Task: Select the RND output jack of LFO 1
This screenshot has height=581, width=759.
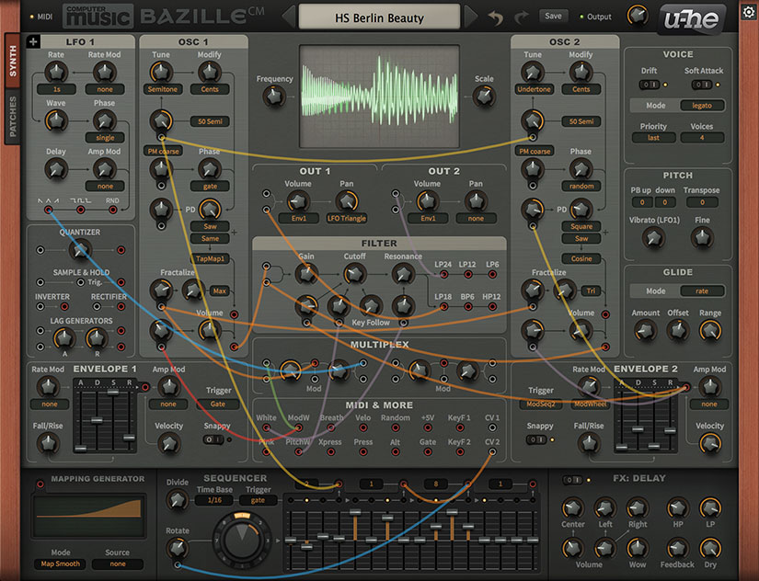Action: coord(112,210)
